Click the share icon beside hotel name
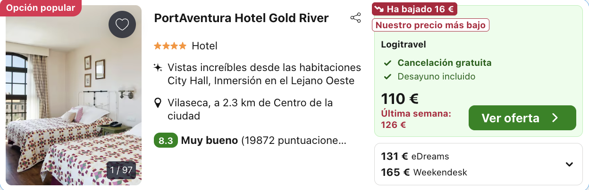This screenshot has height=190, width=589. 355,18
